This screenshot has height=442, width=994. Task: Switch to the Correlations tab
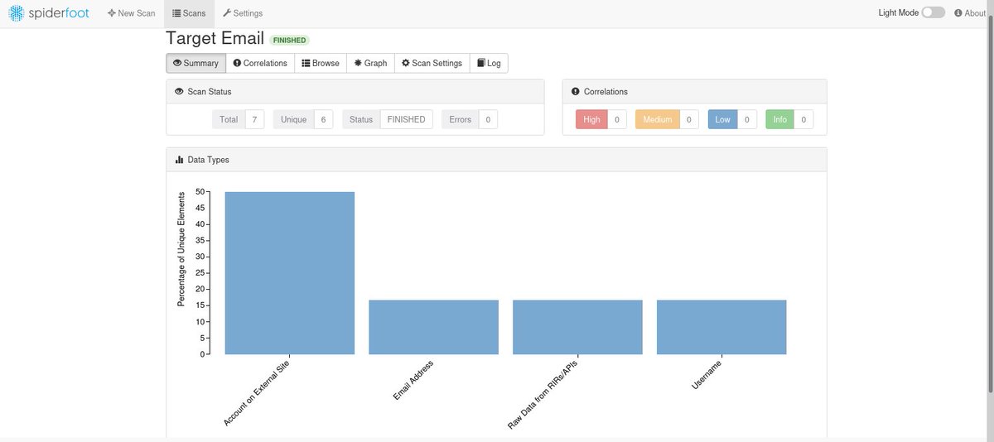coord(260,63)
